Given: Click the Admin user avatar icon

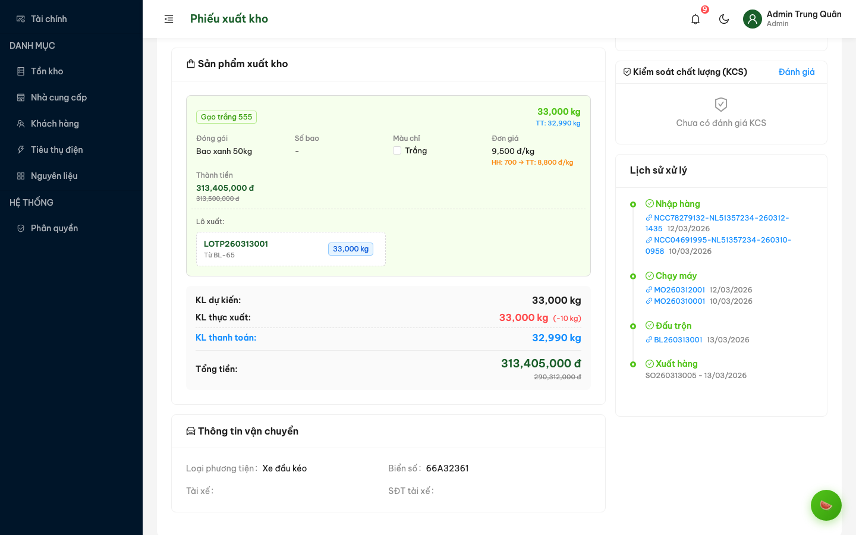Looking at the screenshot, I should [752, 19].
